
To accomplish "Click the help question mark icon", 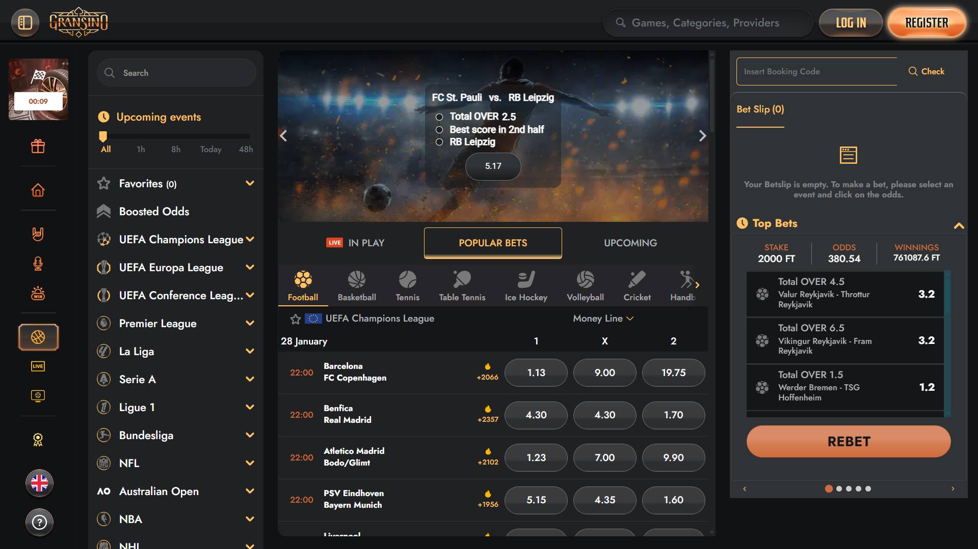I will [x=39, y=522].
